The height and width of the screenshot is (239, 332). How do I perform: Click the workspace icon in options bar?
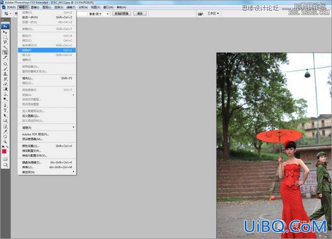click(x=200, y=14)
